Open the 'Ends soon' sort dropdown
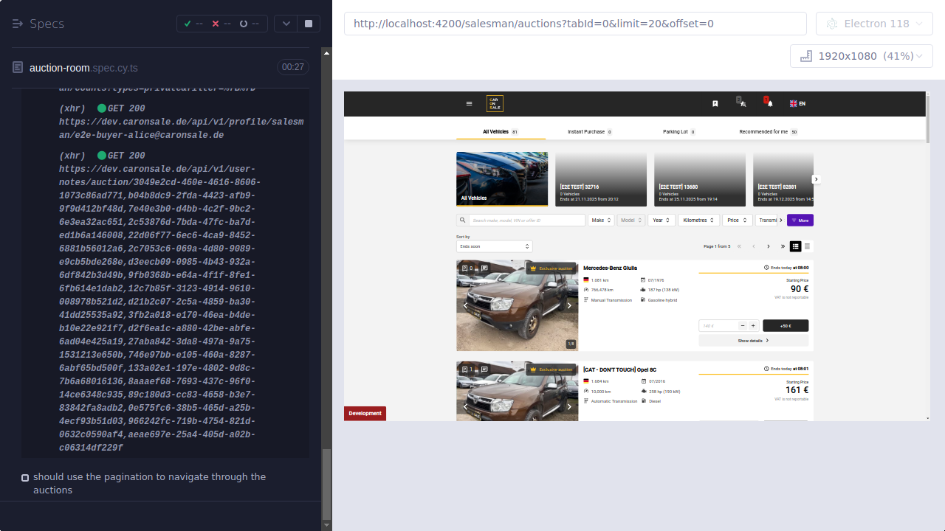945x531 pixels. coord(495,246)
